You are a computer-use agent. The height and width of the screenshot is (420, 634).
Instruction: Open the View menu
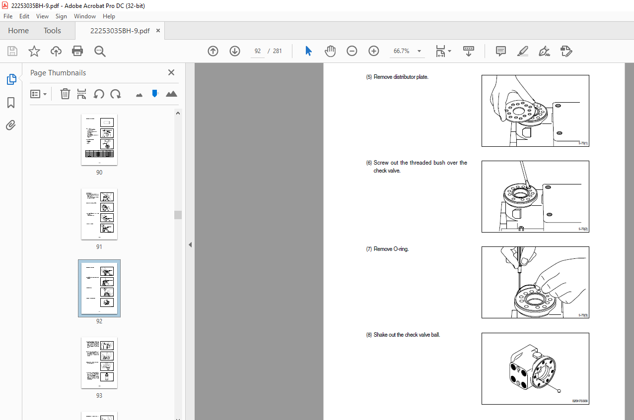click(43, 16)
